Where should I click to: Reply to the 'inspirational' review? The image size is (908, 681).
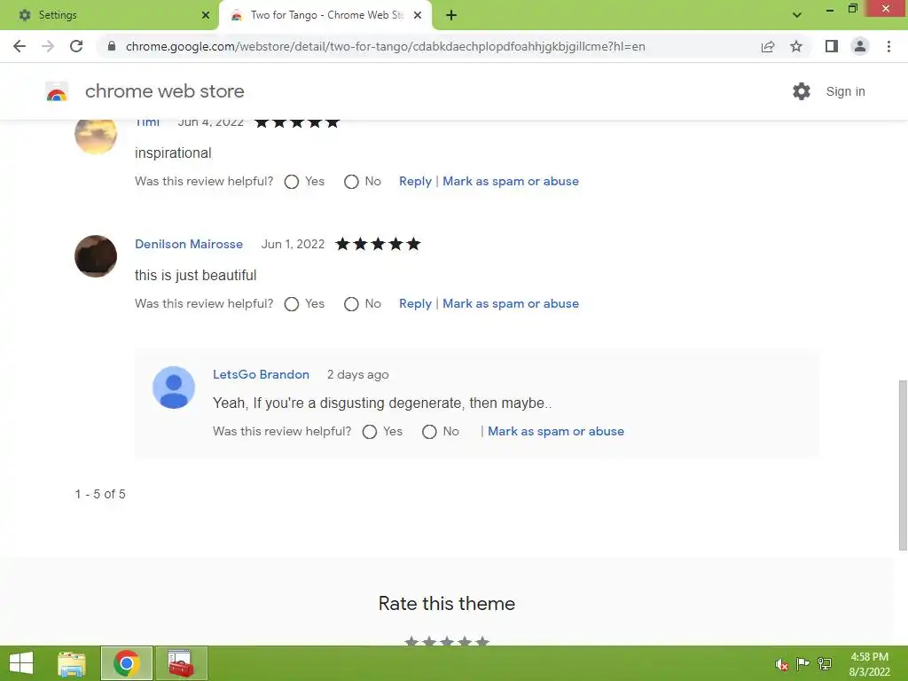(415, 181)
